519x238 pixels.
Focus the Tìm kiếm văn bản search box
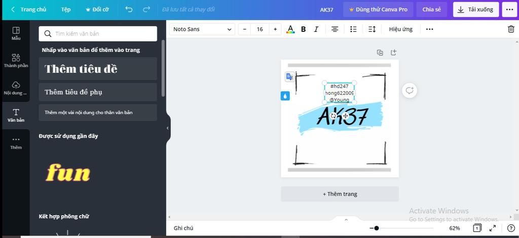pos(98,34)
